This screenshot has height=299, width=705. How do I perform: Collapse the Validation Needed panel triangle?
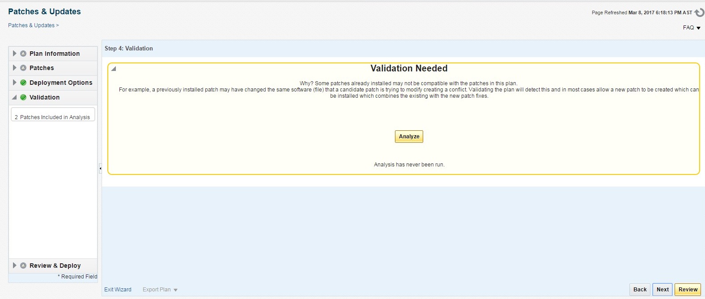click(x=114, y=69)
